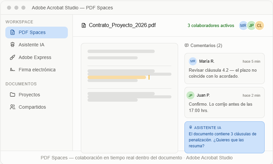Click the Asistente IA robot icon
273x164 pixels.
[x=12, y=45]
